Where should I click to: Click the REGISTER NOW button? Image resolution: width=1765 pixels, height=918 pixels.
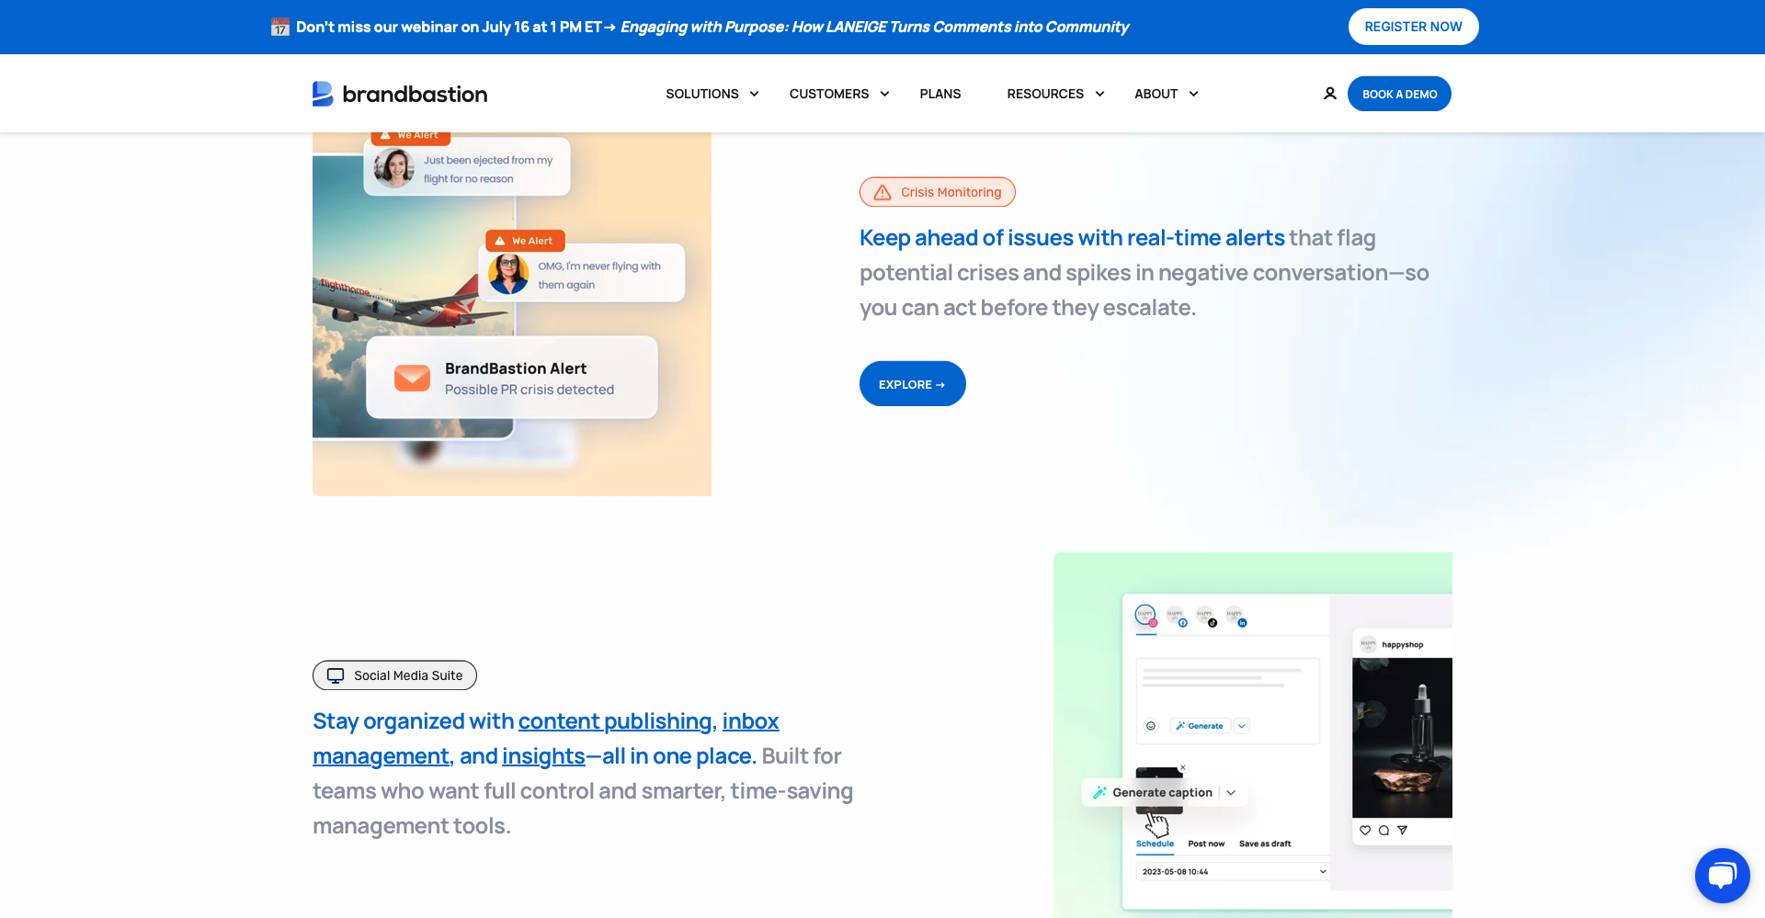pyautogui.click(x=1413, y=27)
